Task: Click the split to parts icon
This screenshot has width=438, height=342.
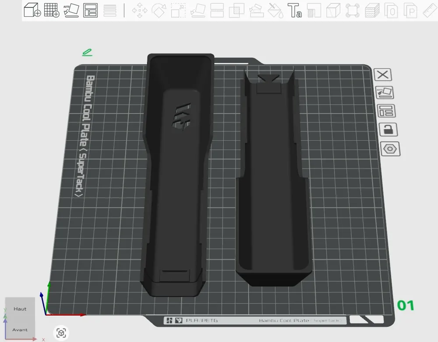Action: point(410,11)
